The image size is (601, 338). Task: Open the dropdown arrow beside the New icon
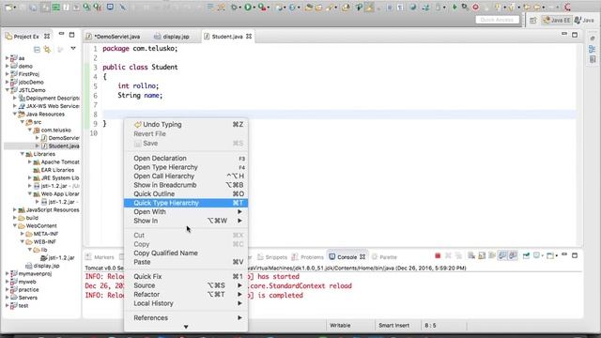pyautogui.click(x=15, y=8)
